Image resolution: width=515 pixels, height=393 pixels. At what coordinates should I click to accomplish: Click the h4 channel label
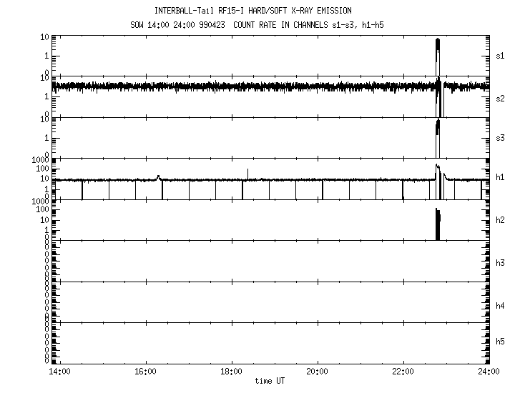tap(501, 305)
